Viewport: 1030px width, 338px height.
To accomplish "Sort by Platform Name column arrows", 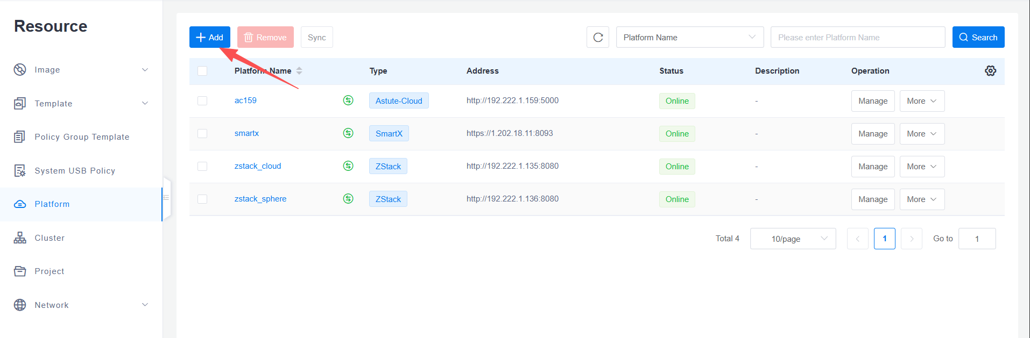I will [x=299, y=71].
